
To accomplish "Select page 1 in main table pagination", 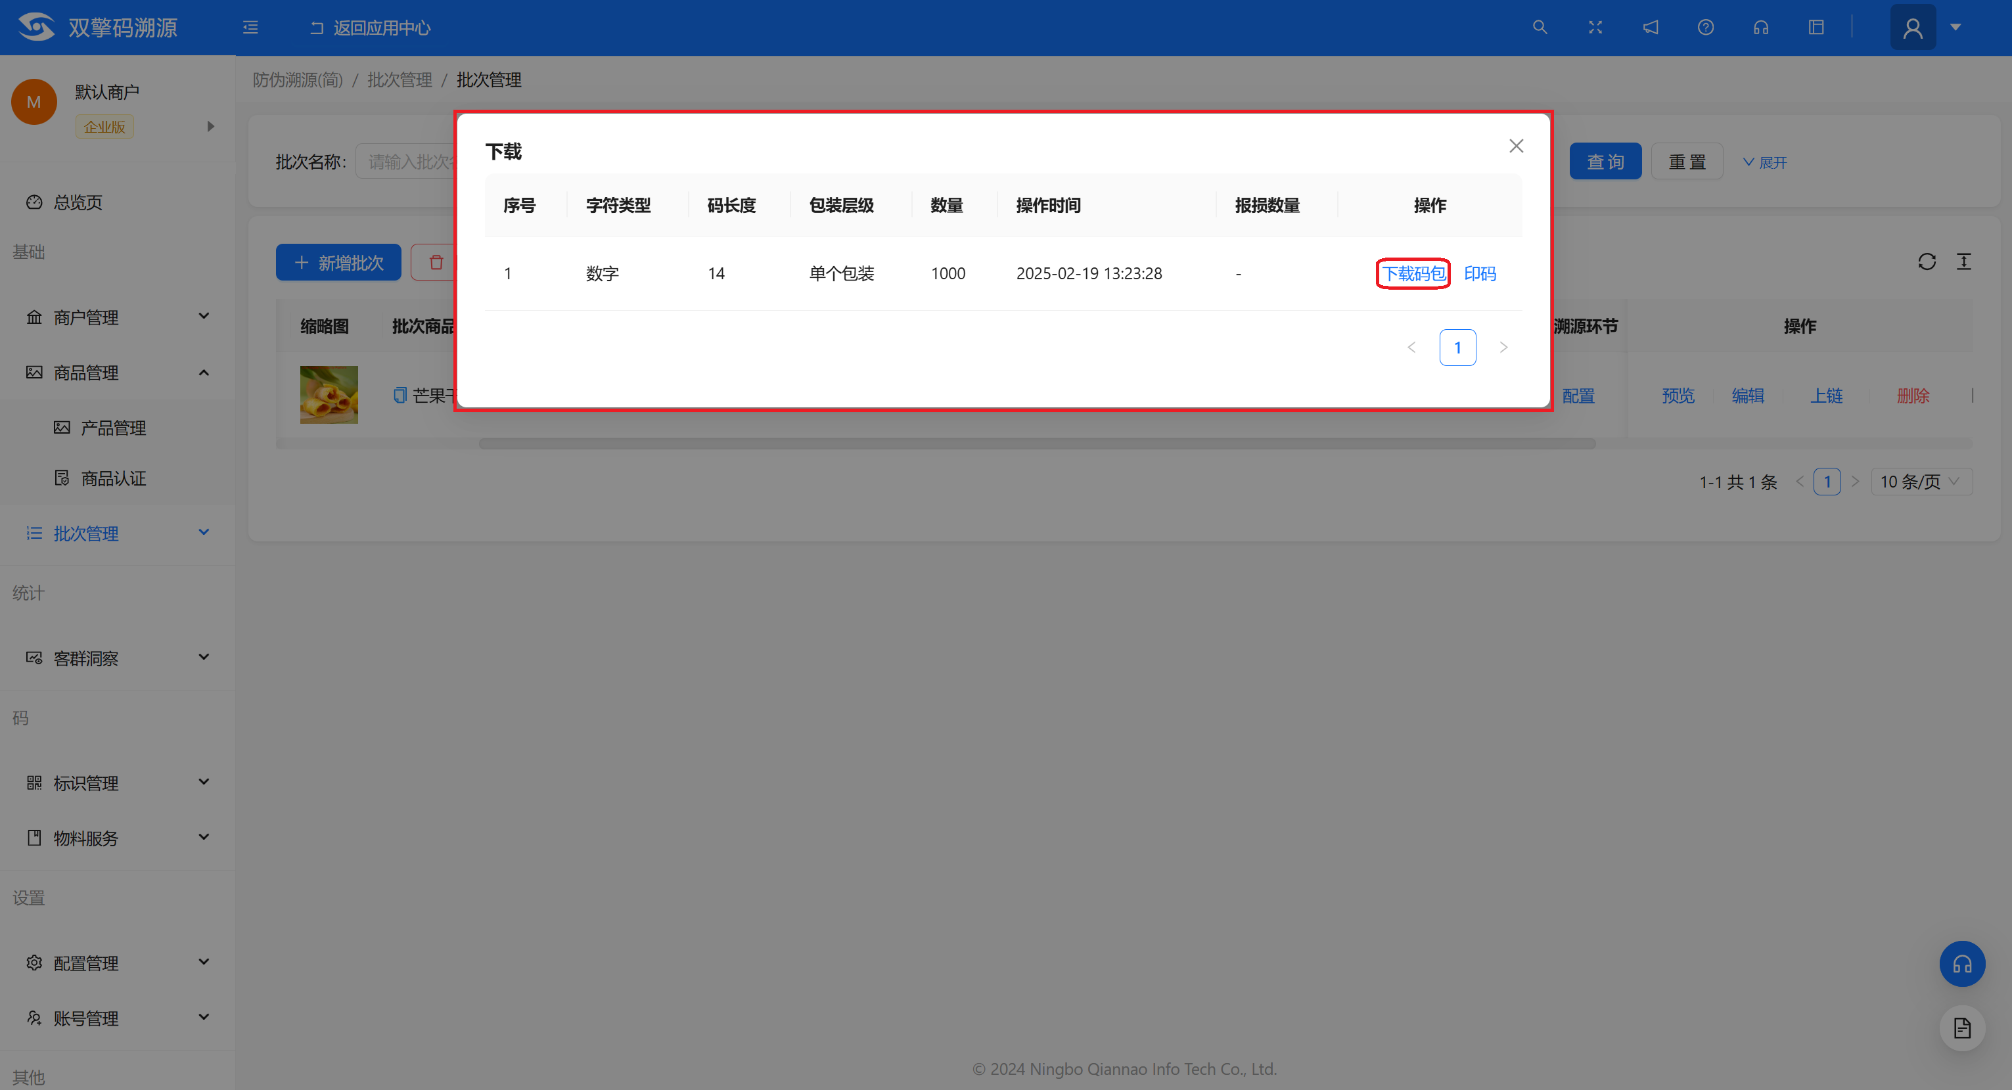I will point(1827,482).
